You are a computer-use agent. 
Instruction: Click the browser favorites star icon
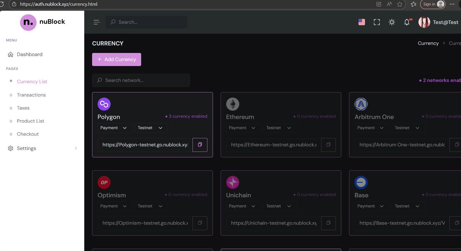click(400, 4)
